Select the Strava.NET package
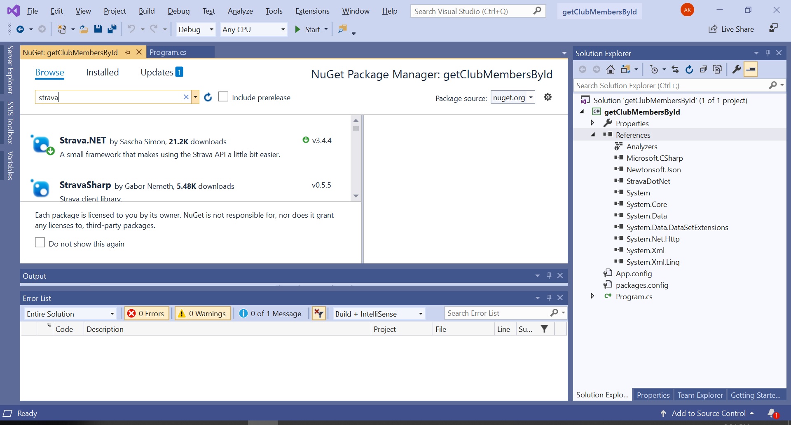Viewport: 791px width, 425px height. click(x=185, y=147)
